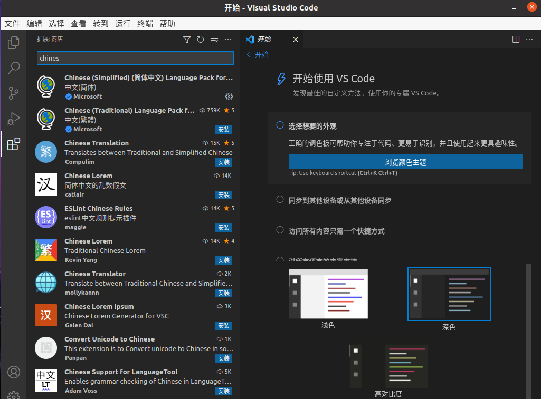Open Chinese (Simplified) Language Pack entry title
Viewport: 541px width, 399px height.
(149, 78)
